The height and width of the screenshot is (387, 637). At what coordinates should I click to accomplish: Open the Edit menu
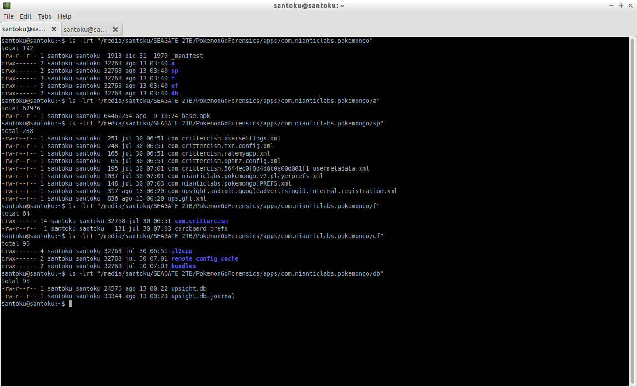click(x=26, y=16)
